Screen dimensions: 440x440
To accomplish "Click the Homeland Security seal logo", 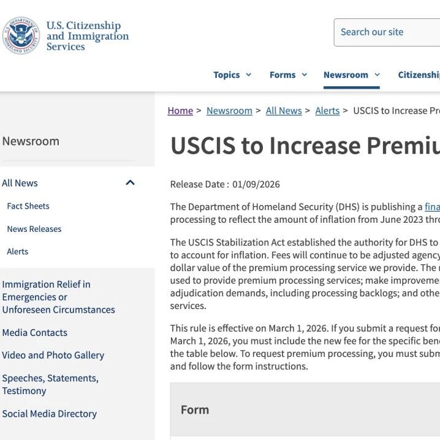I will click(21, 35).
